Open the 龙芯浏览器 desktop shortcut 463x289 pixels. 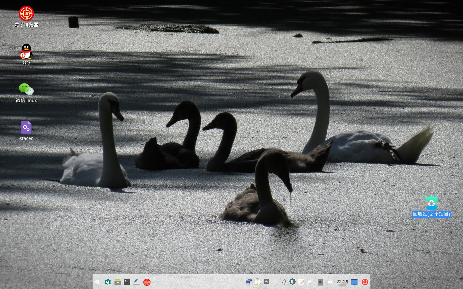pyautogui.click(x=26, y=14)
